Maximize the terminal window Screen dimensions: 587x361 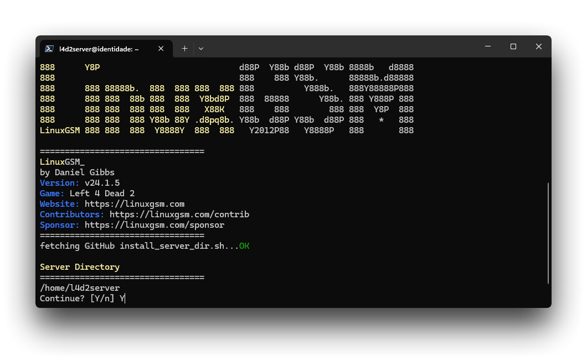point(513,46)
